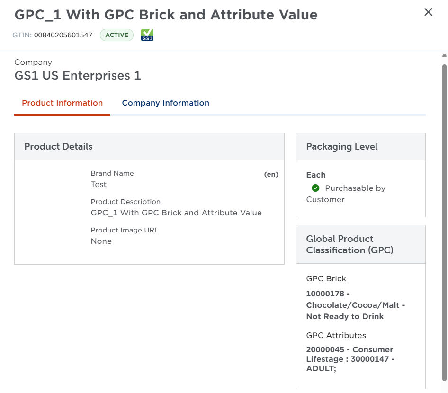This screenshot has height=393, width=448.
Task: Close the product details dialog
Action: tap(428, 12)
